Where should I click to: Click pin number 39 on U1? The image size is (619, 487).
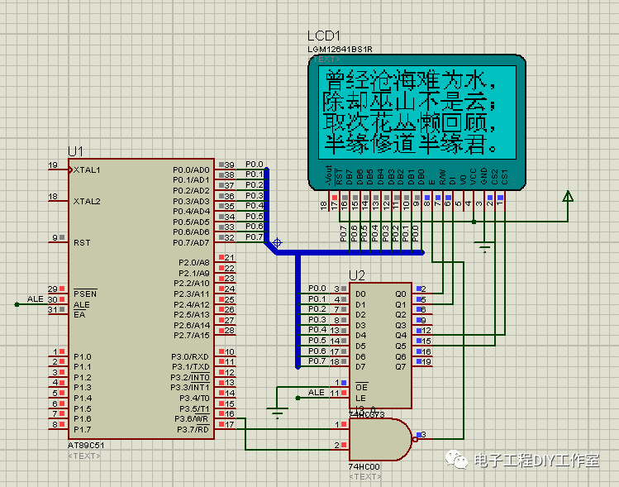point(230,165)
